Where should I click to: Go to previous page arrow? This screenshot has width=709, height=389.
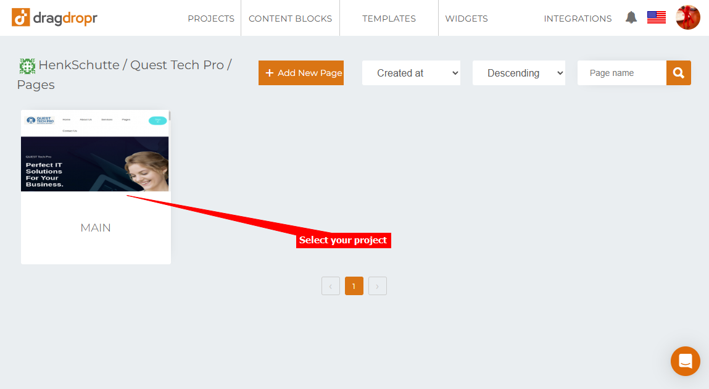331,286
